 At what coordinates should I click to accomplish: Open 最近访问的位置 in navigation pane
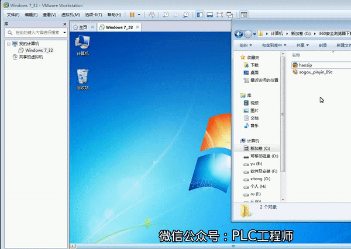tap(264, 80)
